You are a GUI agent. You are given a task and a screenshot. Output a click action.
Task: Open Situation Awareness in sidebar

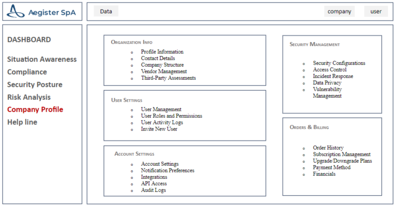42,59
